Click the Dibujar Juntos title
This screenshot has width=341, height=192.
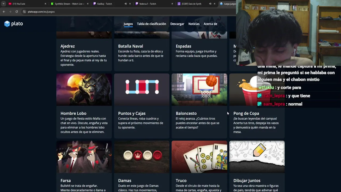247,181
